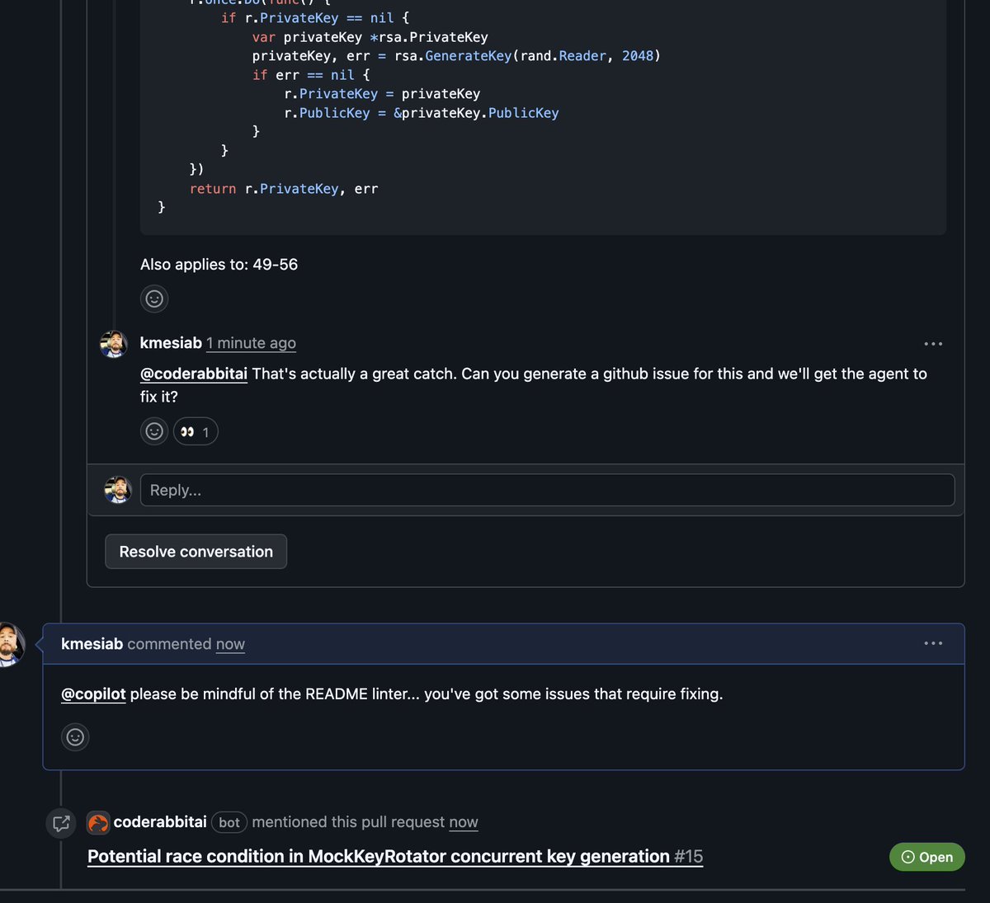This screenshot has width=990, height=903.
Task: Click the 'bot' label badge
Action: pyautogui.click(x=229, y=822)
